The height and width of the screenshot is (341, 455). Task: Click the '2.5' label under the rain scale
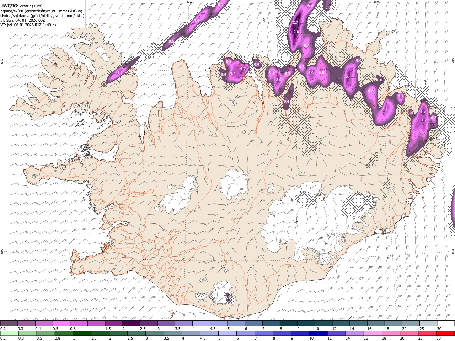(x=130, y=338)
